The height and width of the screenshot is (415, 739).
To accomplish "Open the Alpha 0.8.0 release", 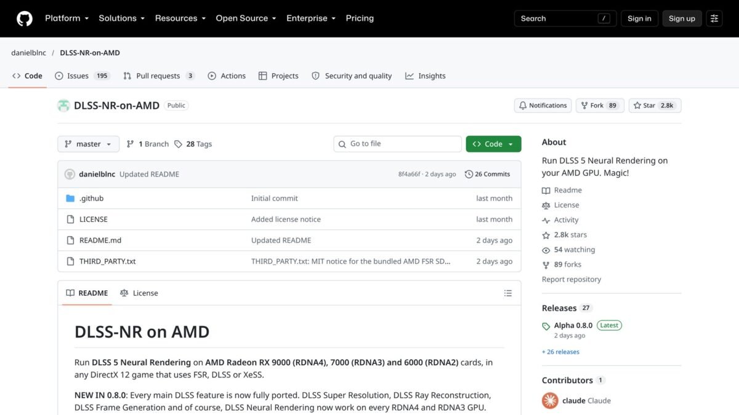I will click(573, 326).
